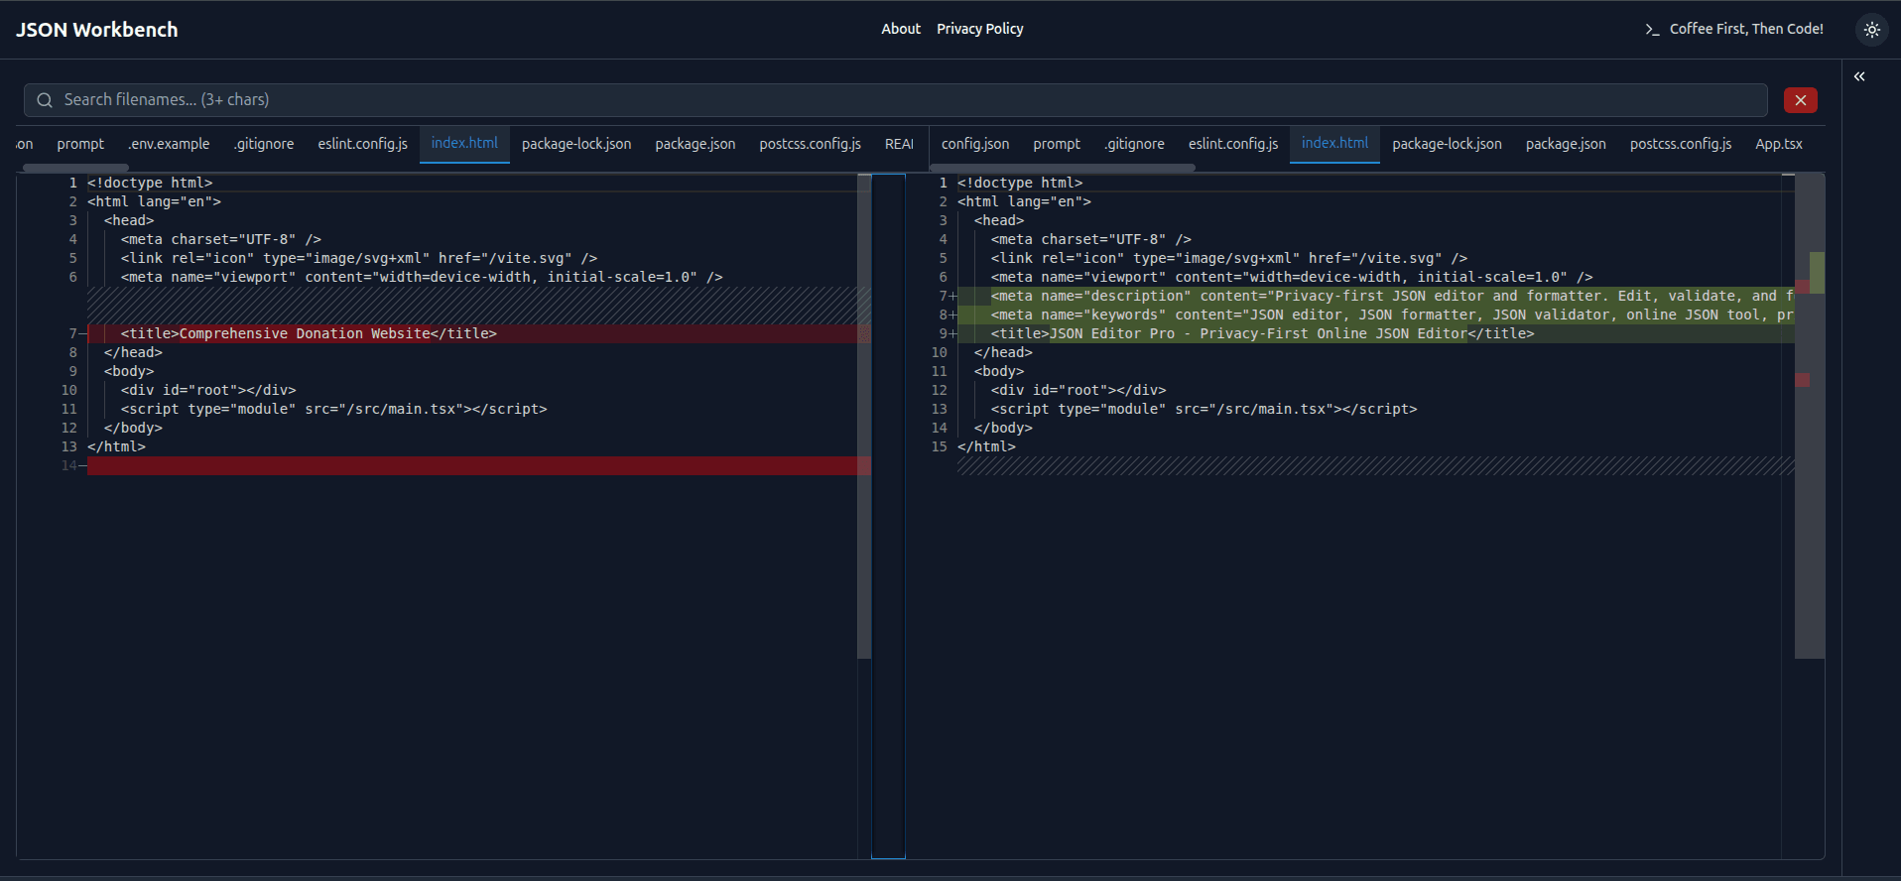Click the removed title line in left diff
The height and width of the screenshot is (881, 1901).
[308, 334]
